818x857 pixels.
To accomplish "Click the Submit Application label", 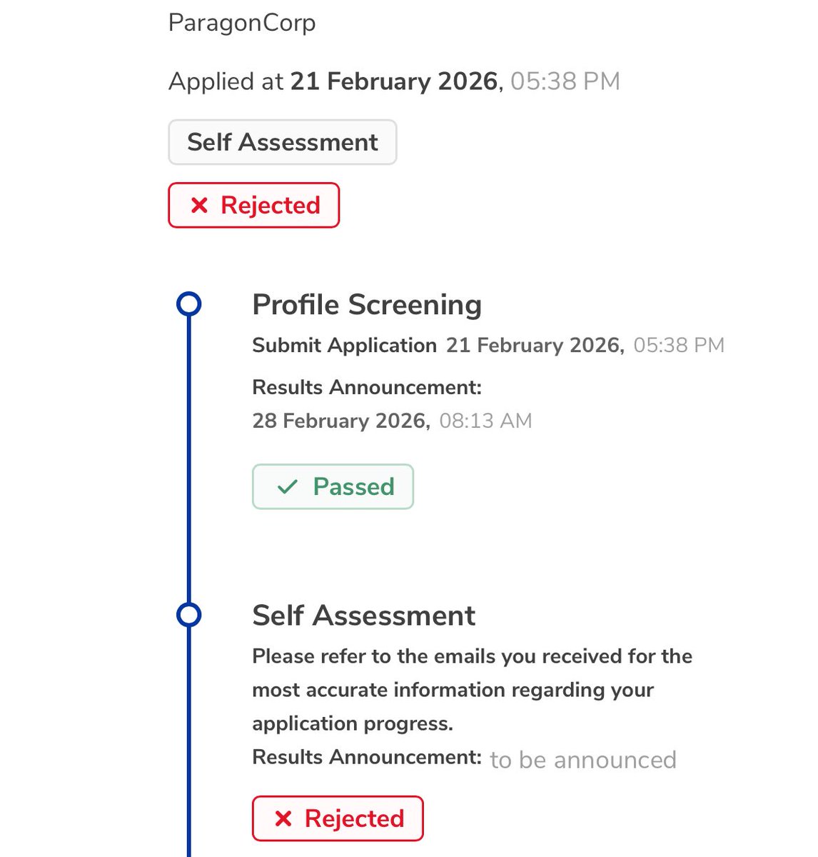I will click(344, 346).
